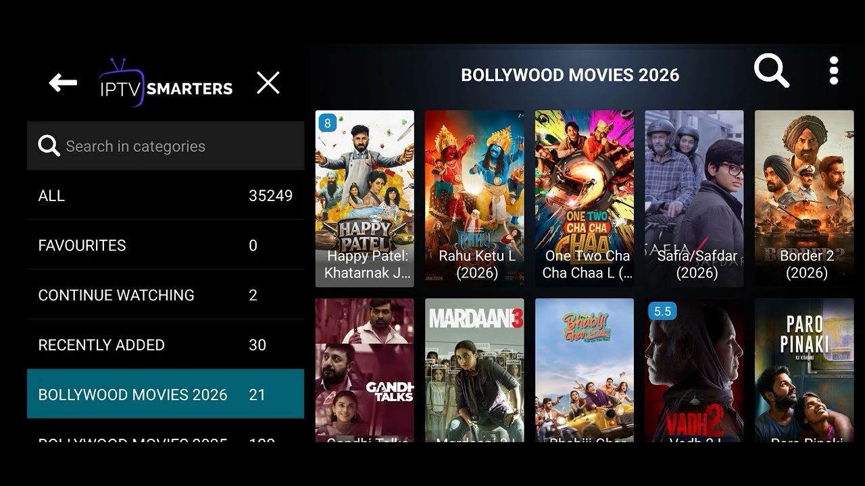This screenshot has height=486, width=865.
Task: Select RECENTLY ADDED category
Action: pos(166,345)
